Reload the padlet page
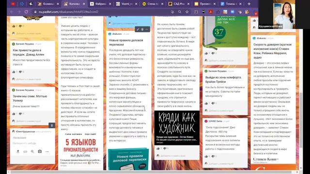310x174 pixels. tap(26, 12)
